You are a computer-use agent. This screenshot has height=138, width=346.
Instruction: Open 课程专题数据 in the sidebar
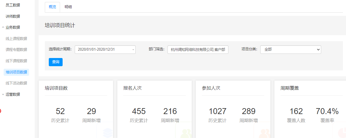[16, 50]
